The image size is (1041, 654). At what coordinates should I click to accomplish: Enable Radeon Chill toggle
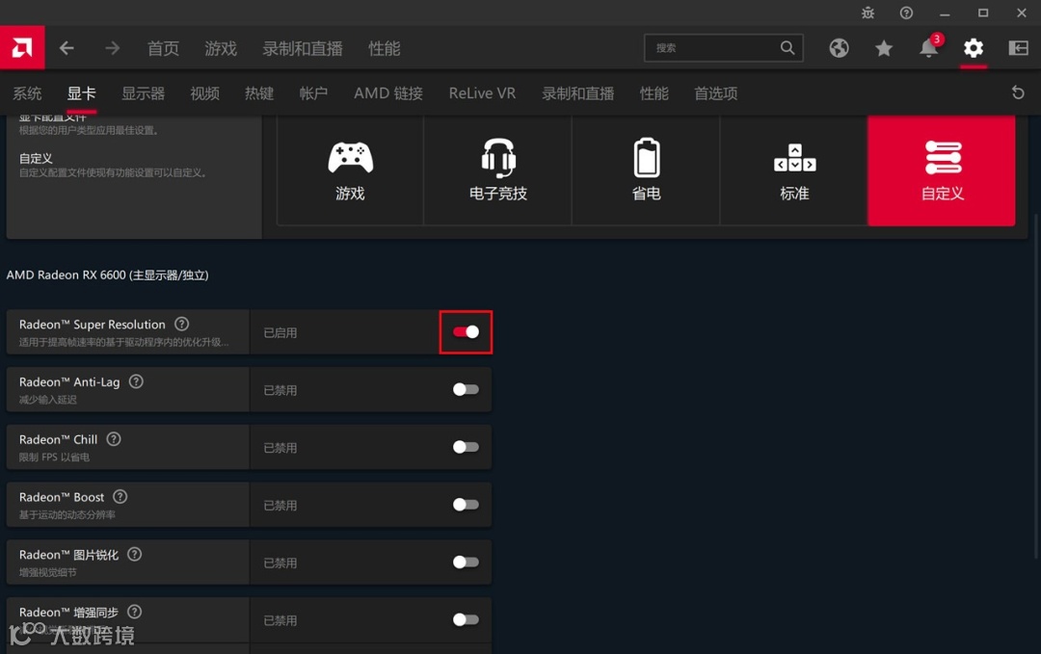click(466, 447)
